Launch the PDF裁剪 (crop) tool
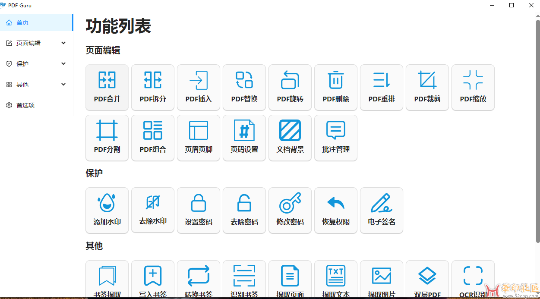This screenshot has height=299, width=540. (427, 88)
